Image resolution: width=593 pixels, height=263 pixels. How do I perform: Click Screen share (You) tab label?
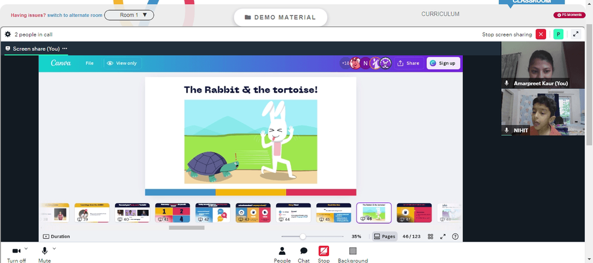pos(36,48)
